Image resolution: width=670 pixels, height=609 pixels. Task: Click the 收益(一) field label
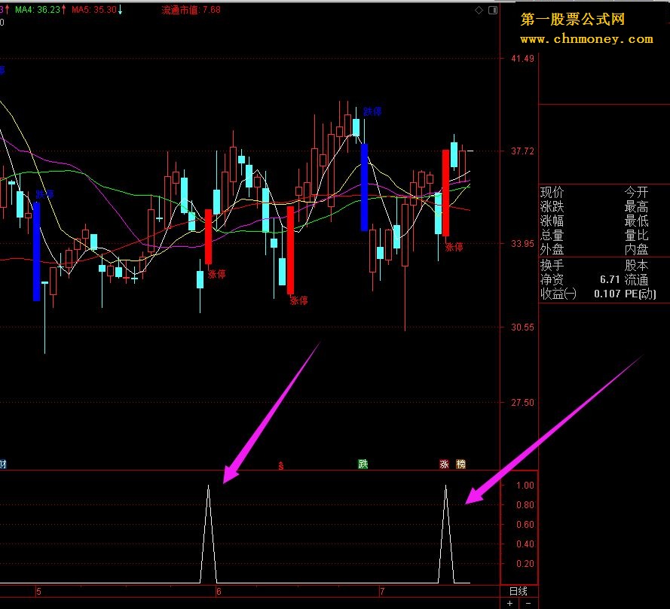coord(558,294)
